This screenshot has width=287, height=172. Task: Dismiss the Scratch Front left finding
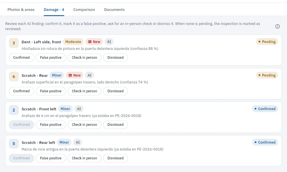tap(115, 125)
